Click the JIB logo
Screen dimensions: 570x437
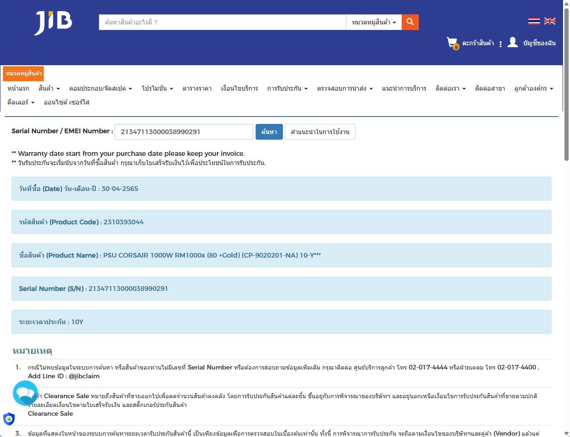[53, 22]
